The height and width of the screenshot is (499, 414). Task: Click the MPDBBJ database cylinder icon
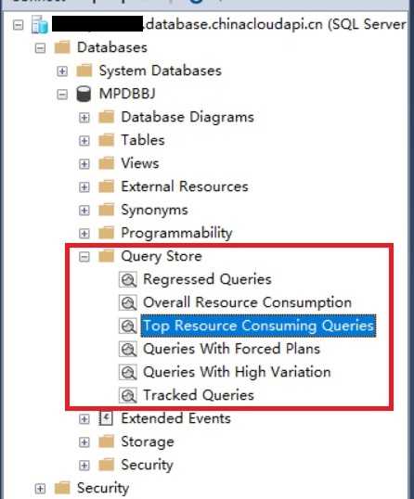pyautogui.click(x=84, y=94)
